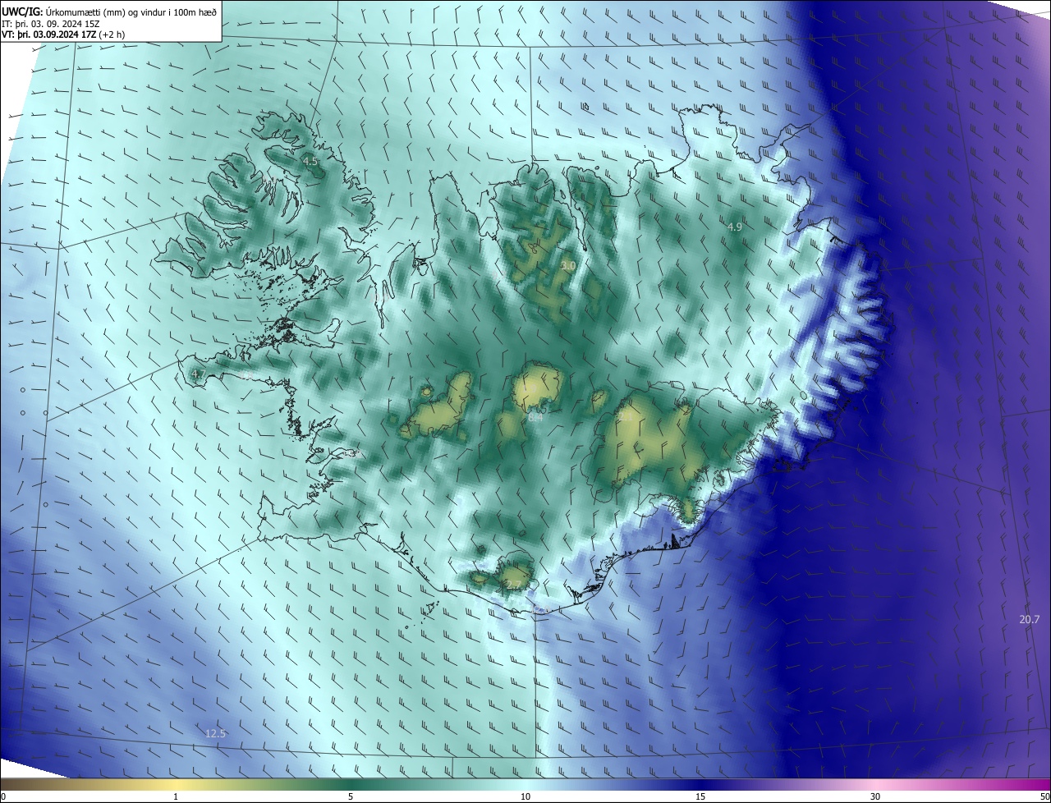1051x803 pixels.
Task: Click the map title 'UWC/IG: Úrkomumætti (mm) og vindur'
Action: [109, 11]
